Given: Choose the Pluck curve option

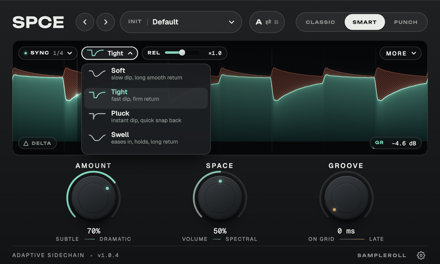Looking at the screenshot, I should (x=146, y=117).
